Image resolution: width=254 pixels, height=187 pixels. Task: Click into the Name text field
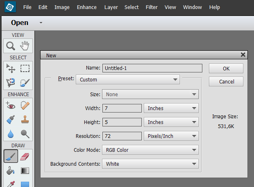[x=152, y=68]
